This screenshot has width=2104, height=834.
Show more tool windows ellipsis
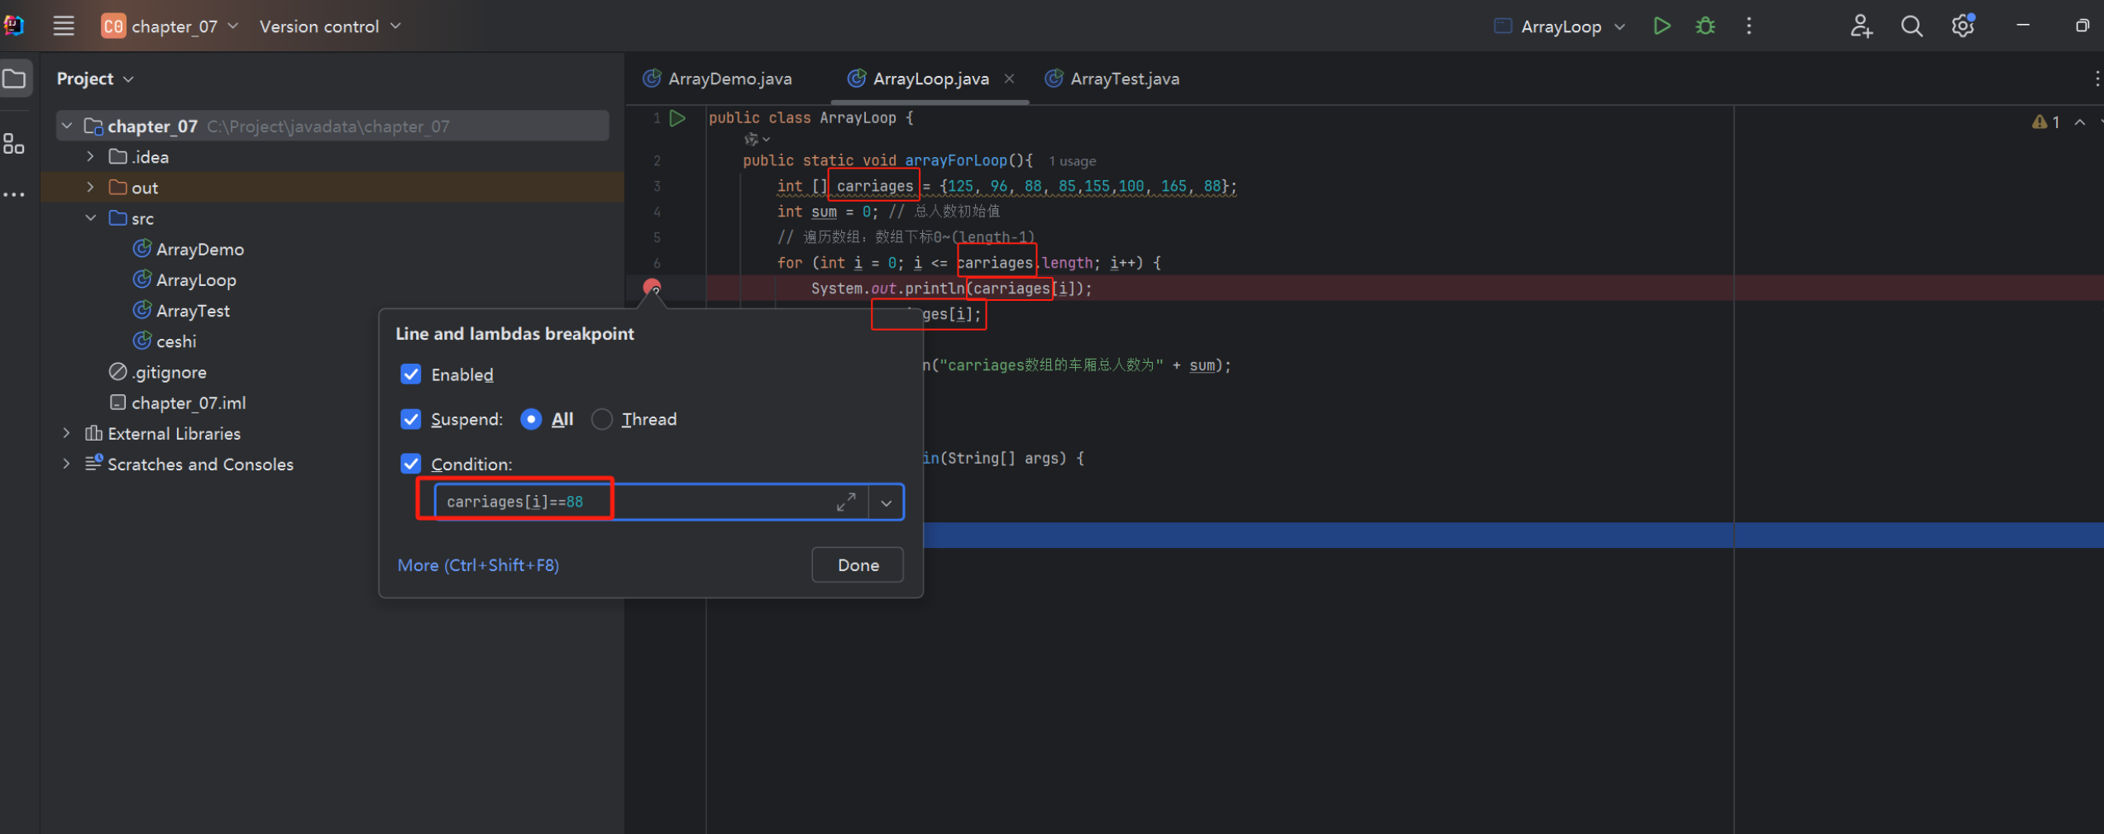click(x=14, y=195)
